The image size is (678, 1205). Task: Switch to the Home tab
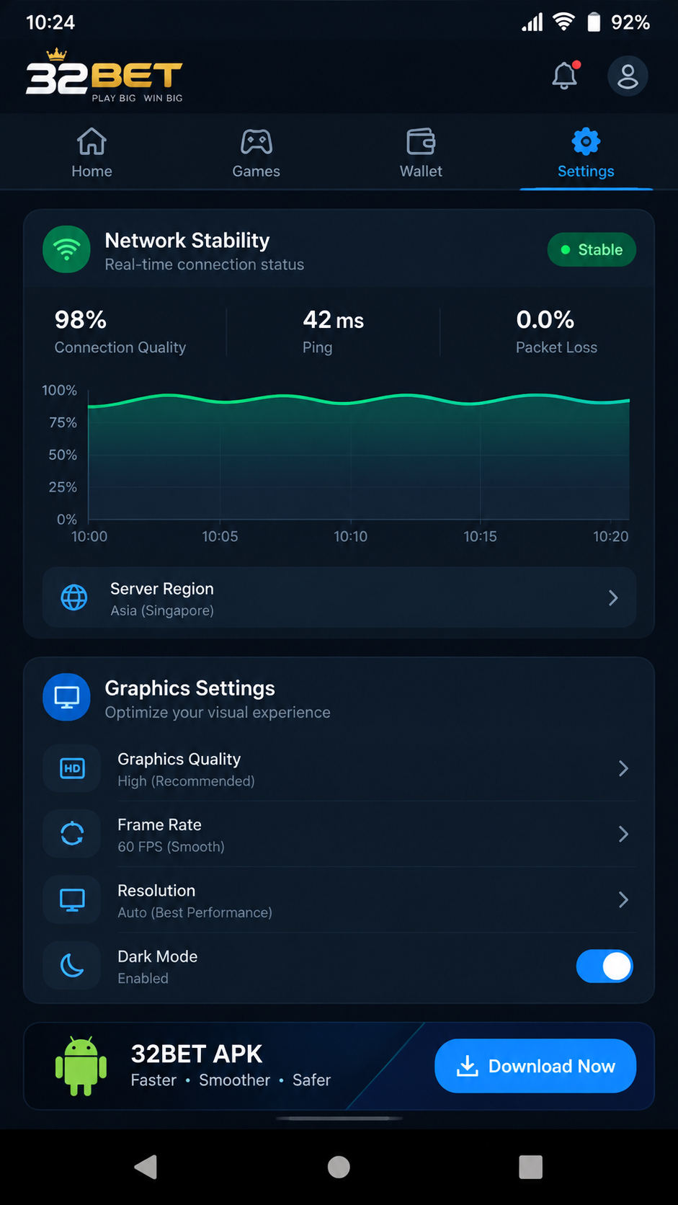pos(92,153)
